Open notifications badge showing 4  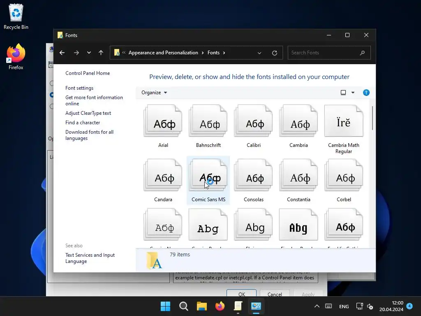pyautogui.click(x=409, y=306)
